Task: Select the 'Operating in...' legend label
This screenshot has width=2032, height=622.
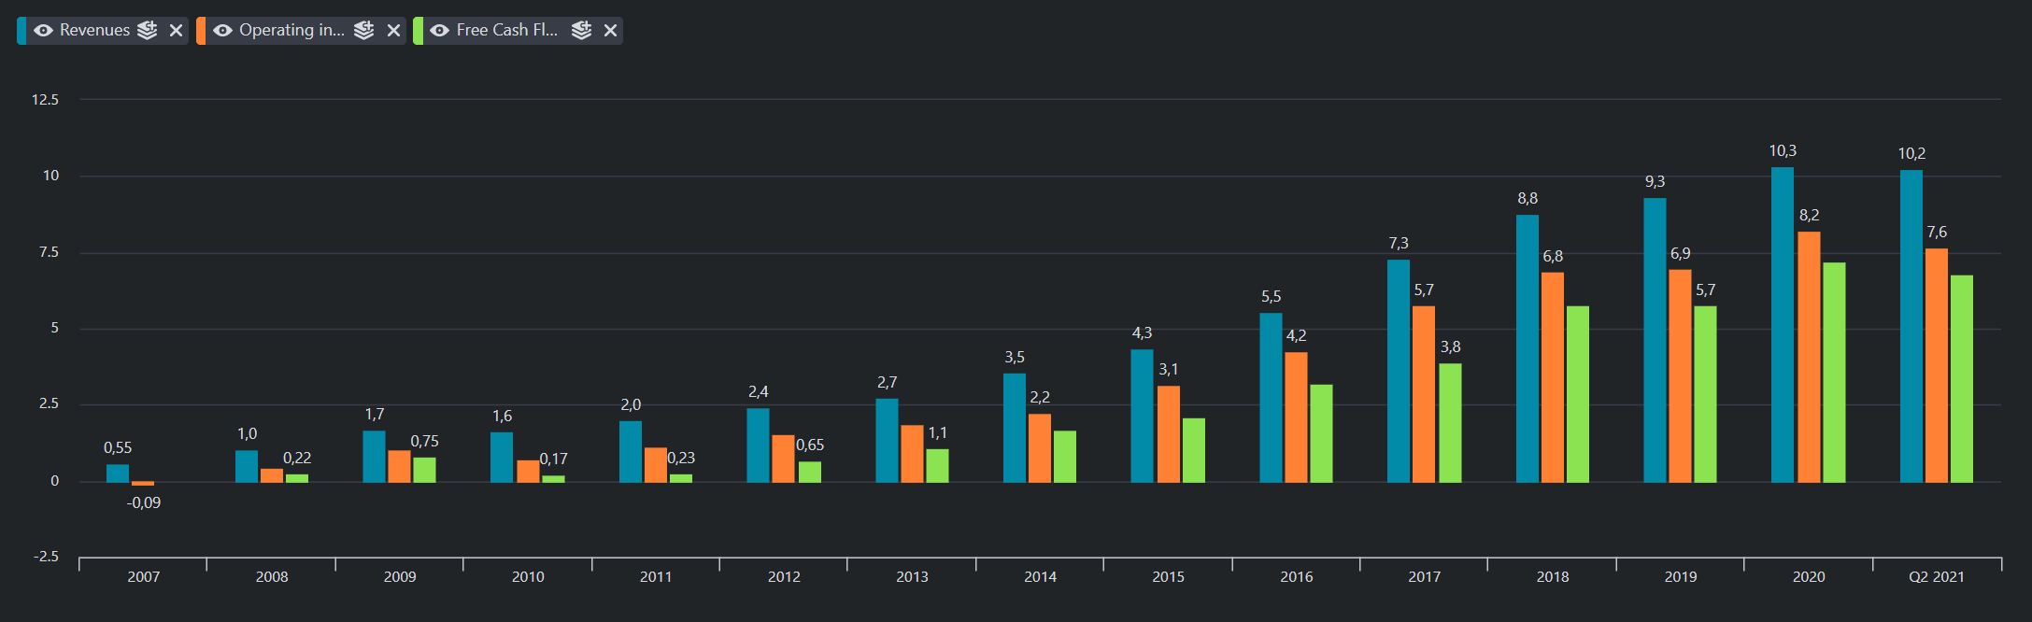Action: [291, 30]
